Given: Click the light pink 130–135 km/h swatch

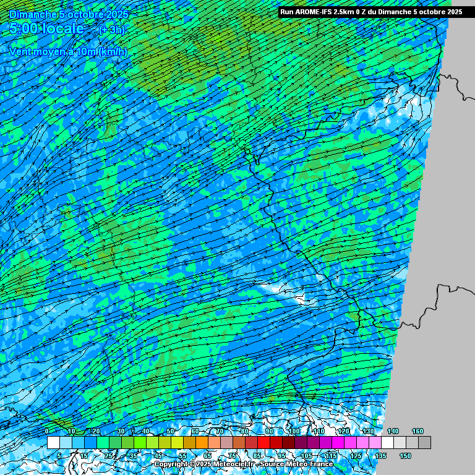Looking at the screenshot, I should tap(375, 443).
